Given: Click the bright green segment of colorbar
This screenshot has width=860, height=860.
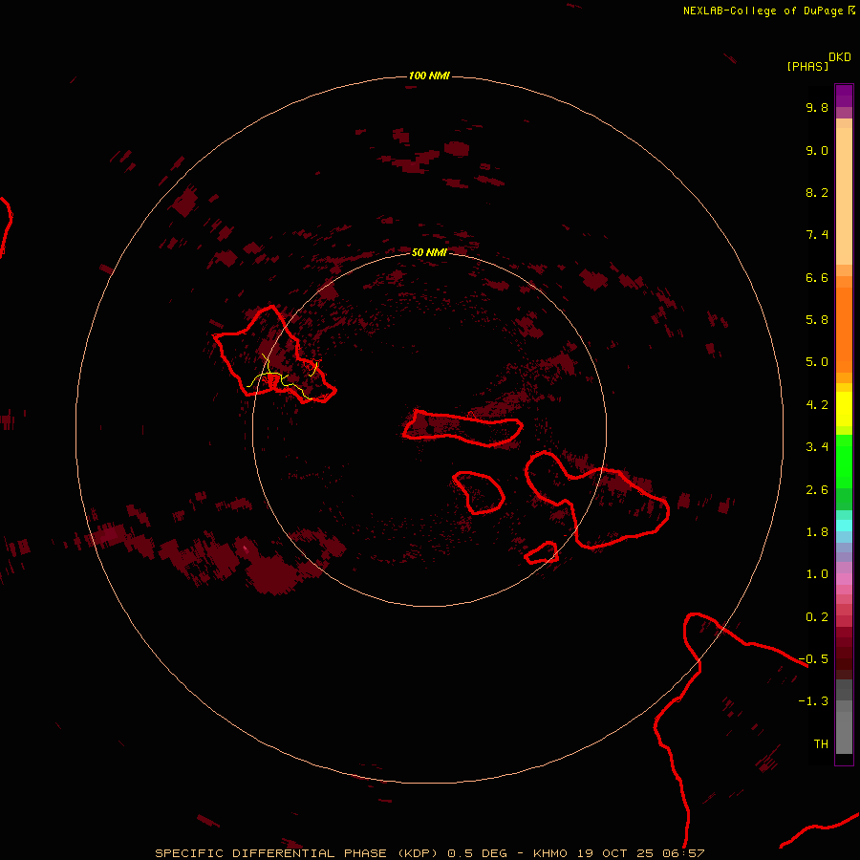Looking at the screenshot, I should click(844, 461).
